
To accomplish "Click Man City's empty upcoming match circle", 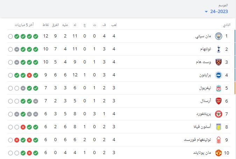I will point(10,36).
